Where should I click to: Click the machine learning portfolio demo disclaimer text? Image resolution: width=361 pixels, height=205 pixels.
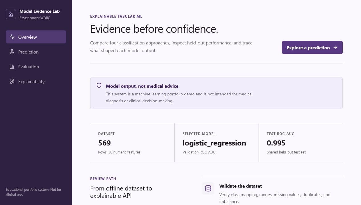click(x=179, y=97)
